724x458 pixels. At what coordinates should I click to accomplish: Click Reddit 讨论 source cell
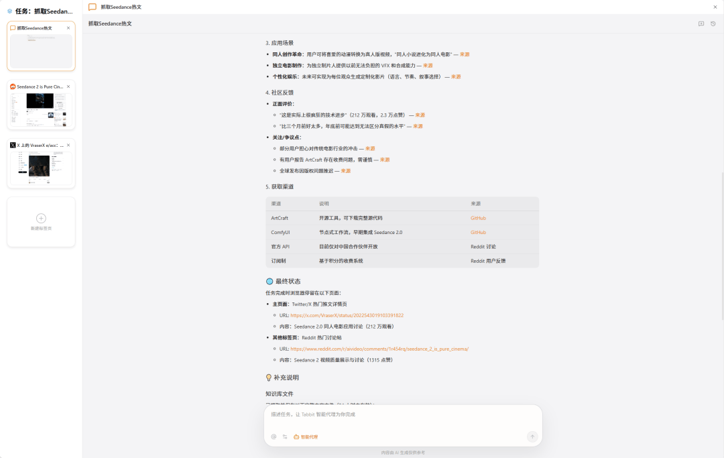tap(483, 247)
